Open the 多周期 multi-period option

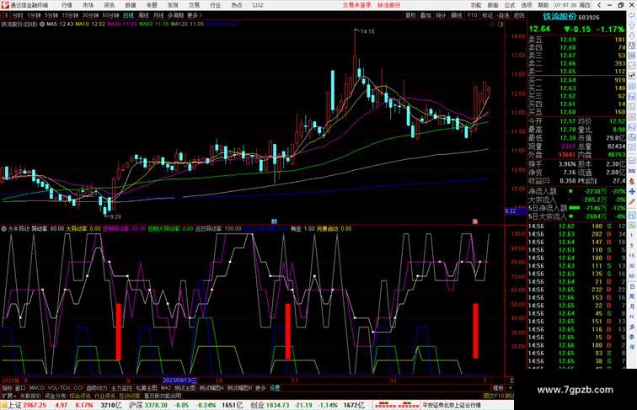click(175, 15)
